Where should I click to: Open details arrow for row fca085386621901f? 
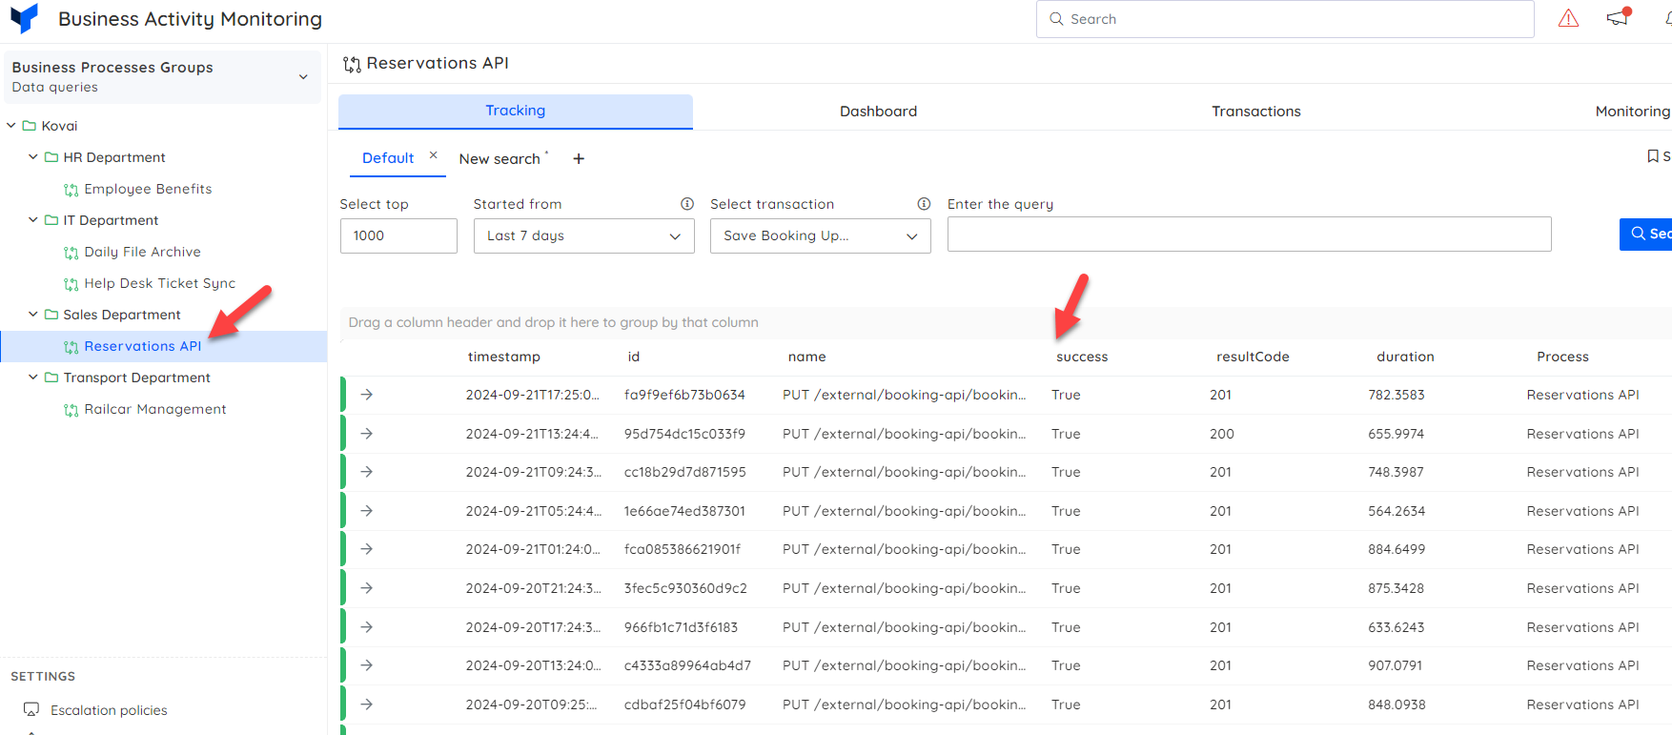[x=367, y=549]
